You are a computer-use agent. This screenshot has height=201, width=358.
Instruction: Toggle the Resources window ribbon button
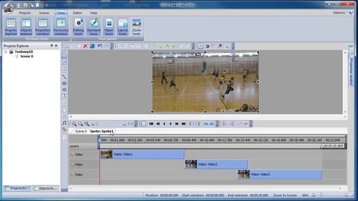tap(61, 27)
